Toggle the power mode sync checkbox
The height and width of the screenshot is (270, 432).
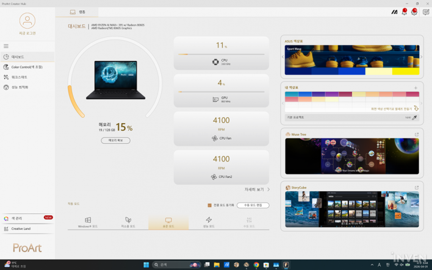pos(209,205)
